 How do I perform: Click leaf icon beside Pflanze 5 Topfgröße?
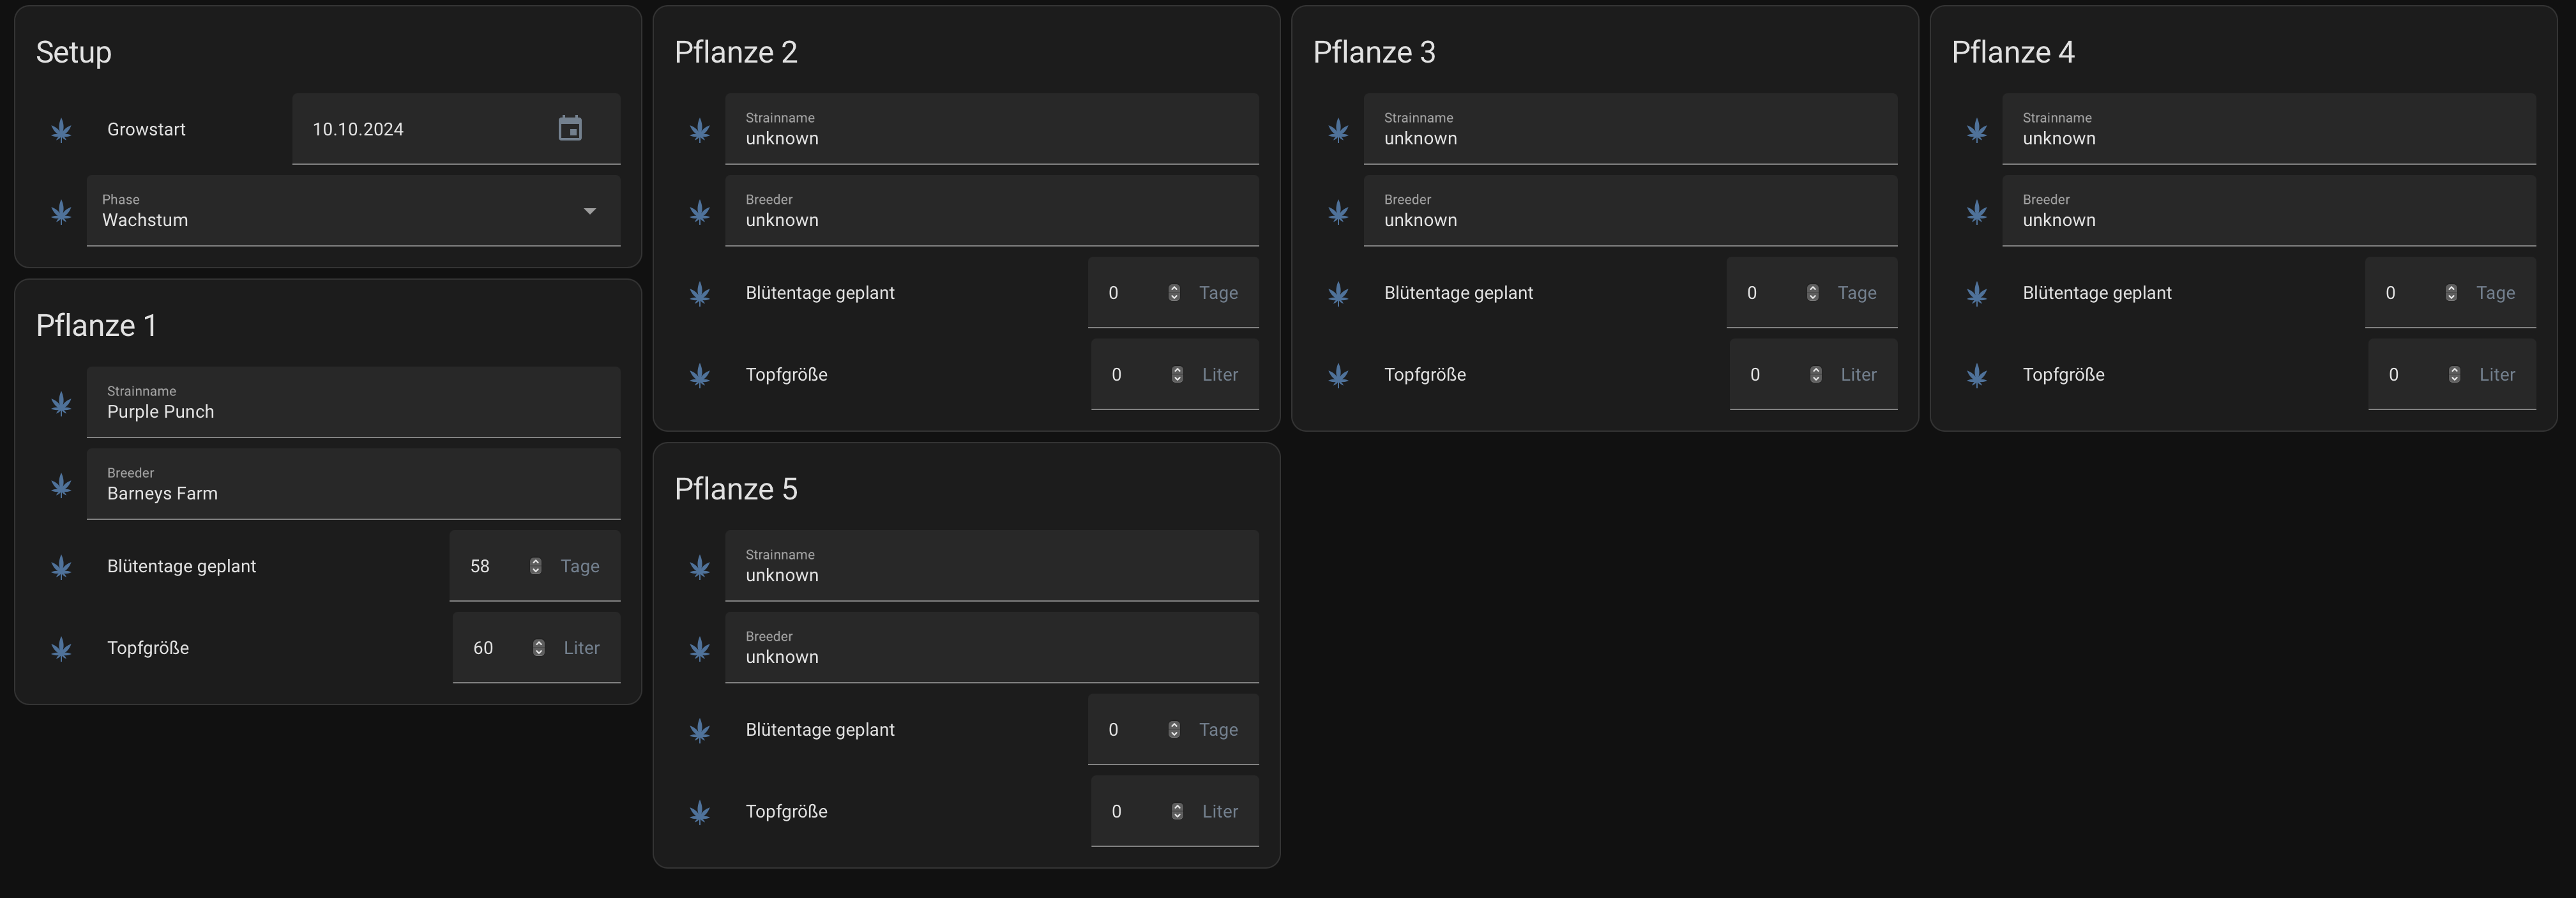pos(700,812)
